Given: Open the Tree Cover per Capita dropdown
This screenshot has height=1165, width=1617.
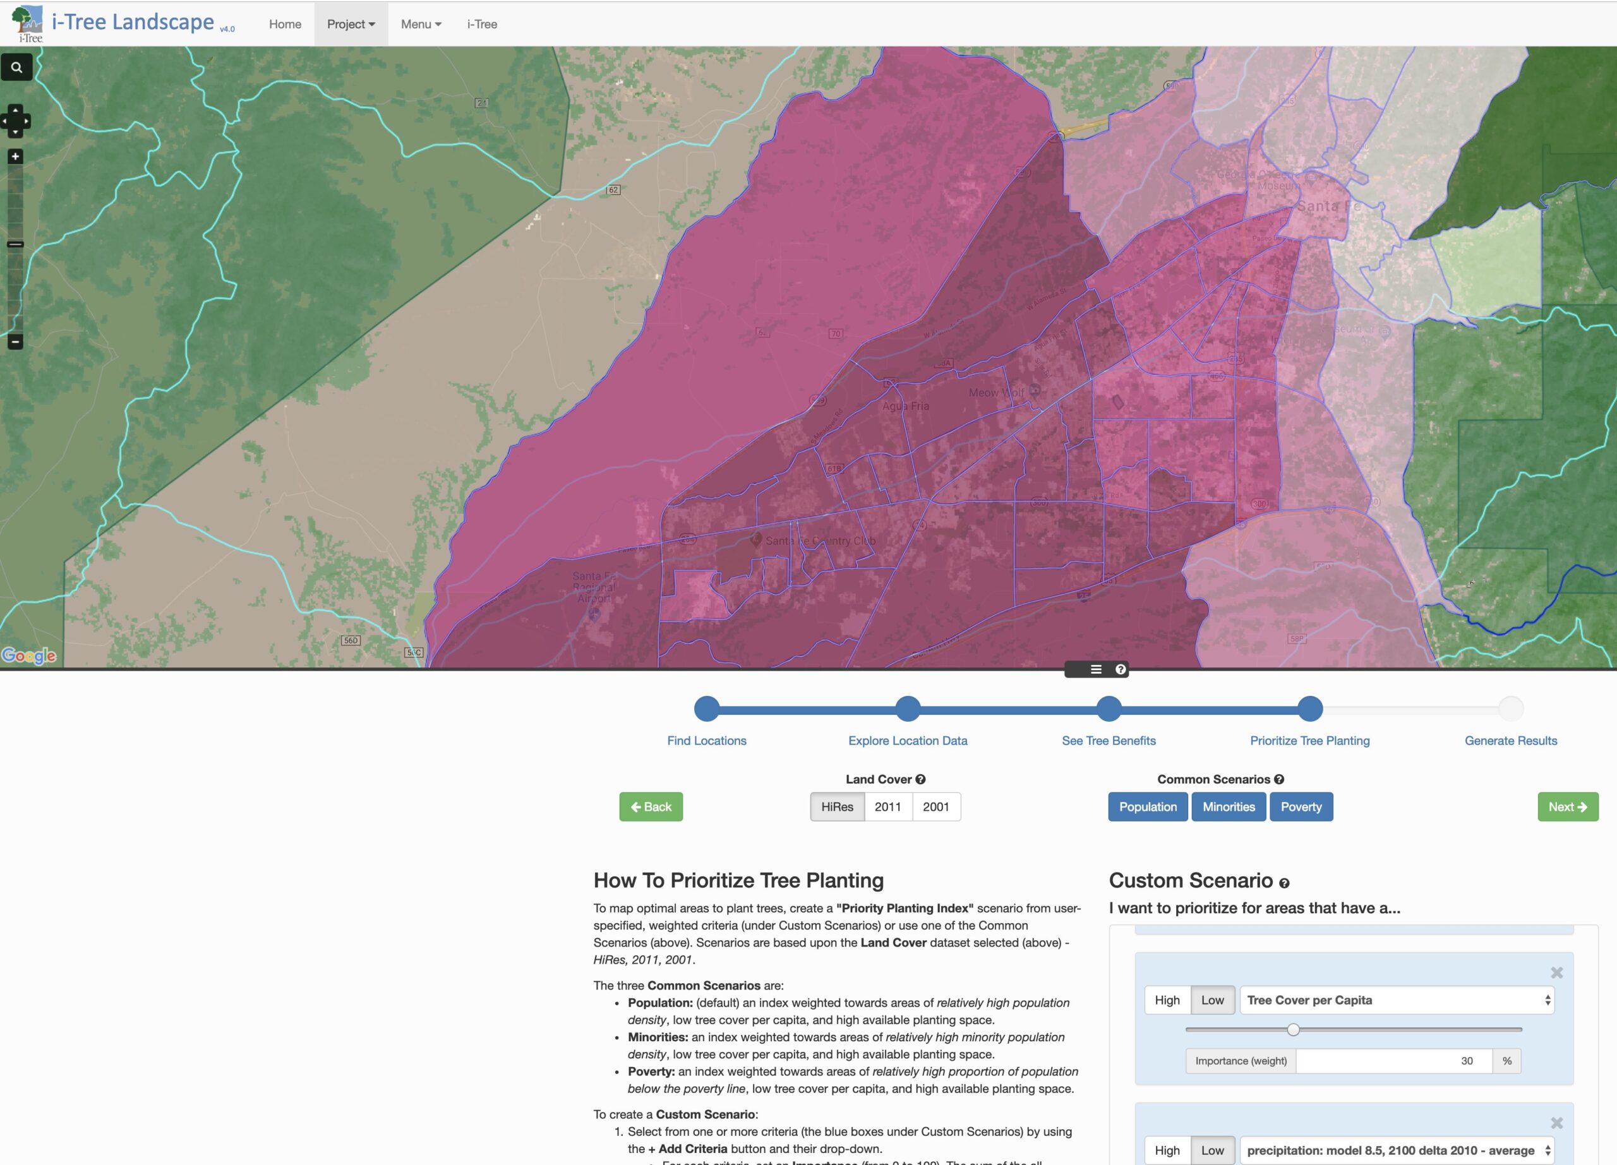Looking at the screenshot, I should (x=1397, y=1000).
